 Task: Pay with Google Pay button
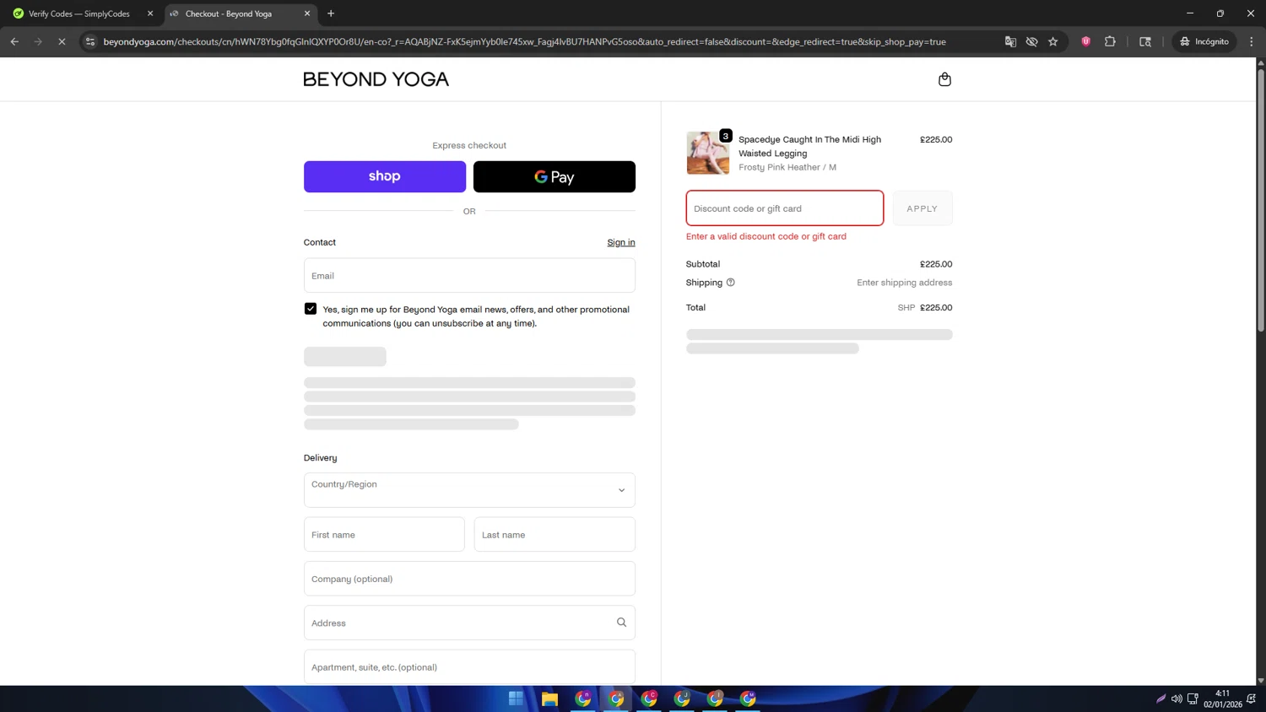(x=555, y=176)
